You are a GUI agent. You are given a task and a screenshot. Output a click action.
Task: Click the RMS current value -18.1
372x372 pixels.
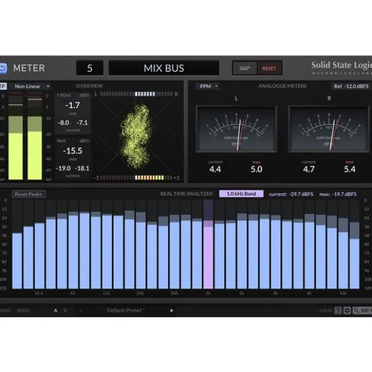click(x=82, y=169)
